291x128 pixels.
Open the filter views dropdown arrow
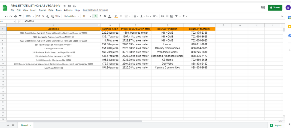180,16
